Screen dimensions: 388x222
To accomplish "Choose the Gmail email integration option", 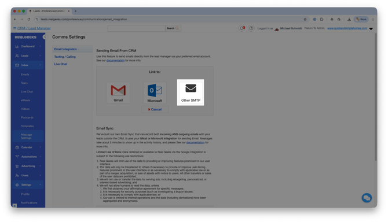I will click(118, 93).
